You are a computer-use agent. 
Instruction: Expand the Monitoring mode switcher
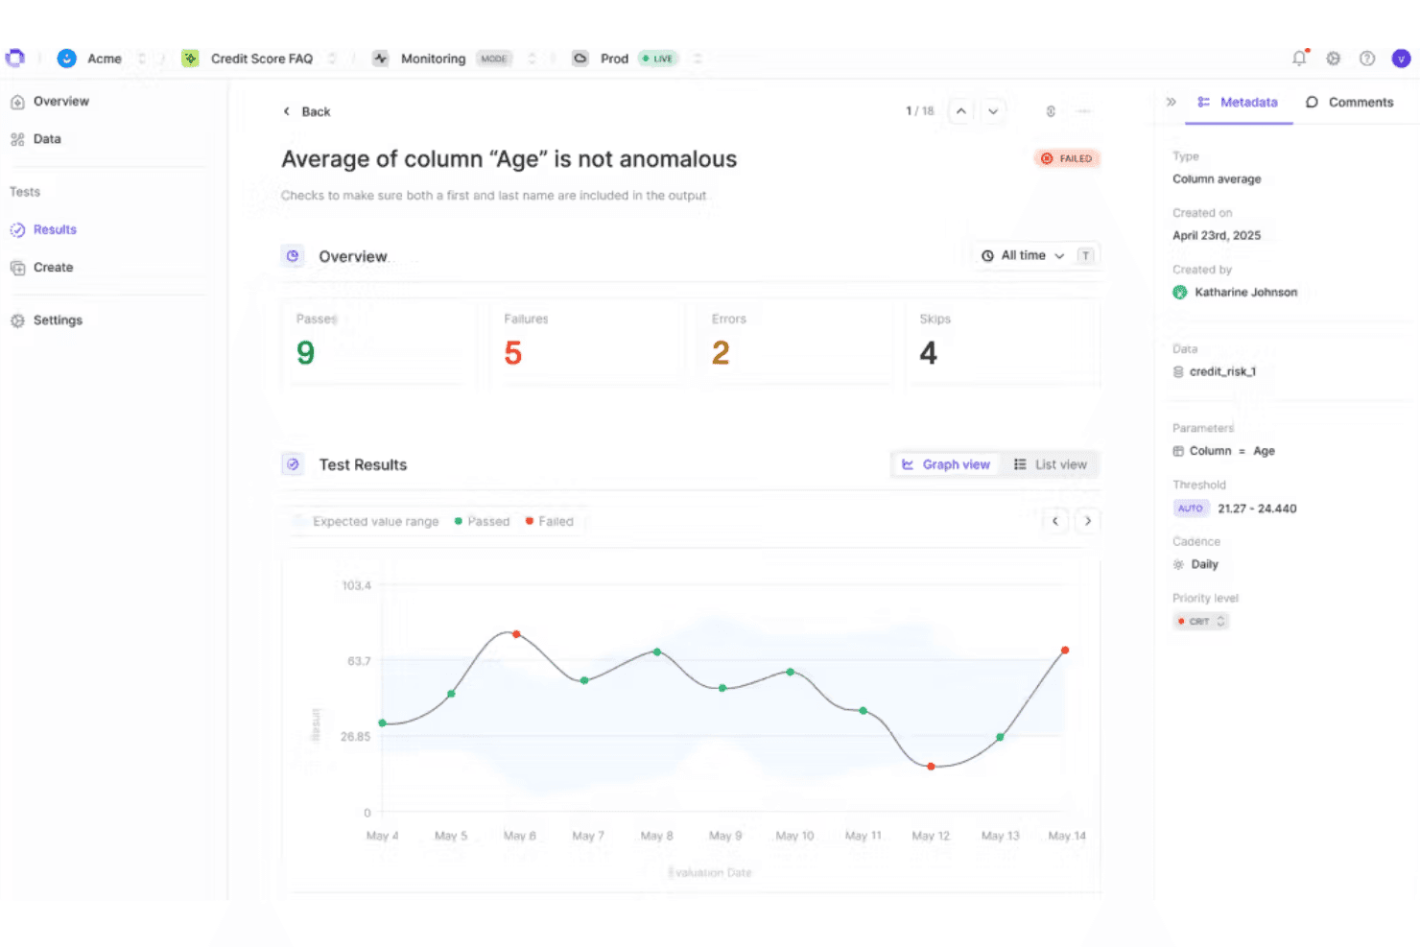(532, 59)
